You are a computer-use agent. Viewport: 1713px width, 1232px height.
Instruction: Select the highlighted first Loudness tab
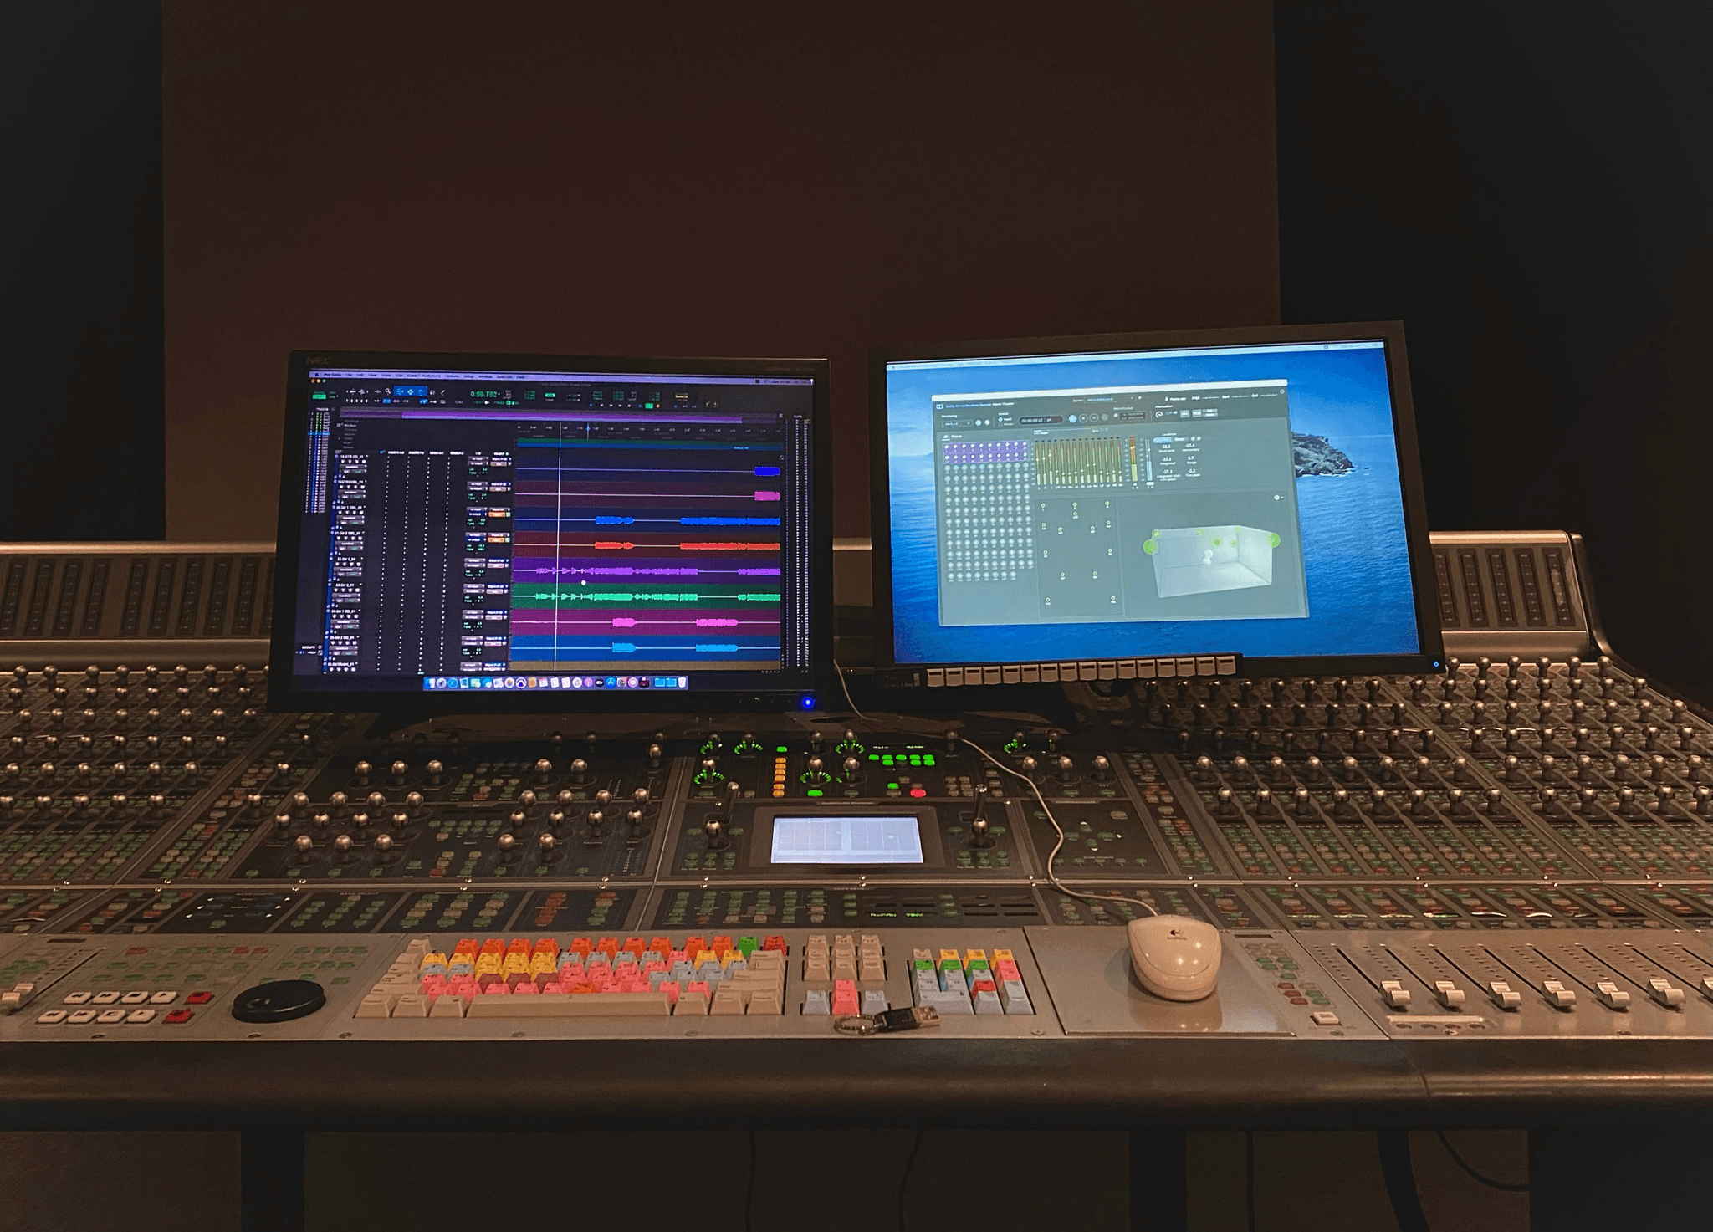(1163, 440)
